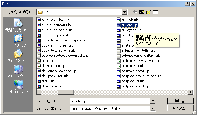The width and height of the screenshot is (197, 115).
Task: Close the Run dialog
Action: point(193,4)
